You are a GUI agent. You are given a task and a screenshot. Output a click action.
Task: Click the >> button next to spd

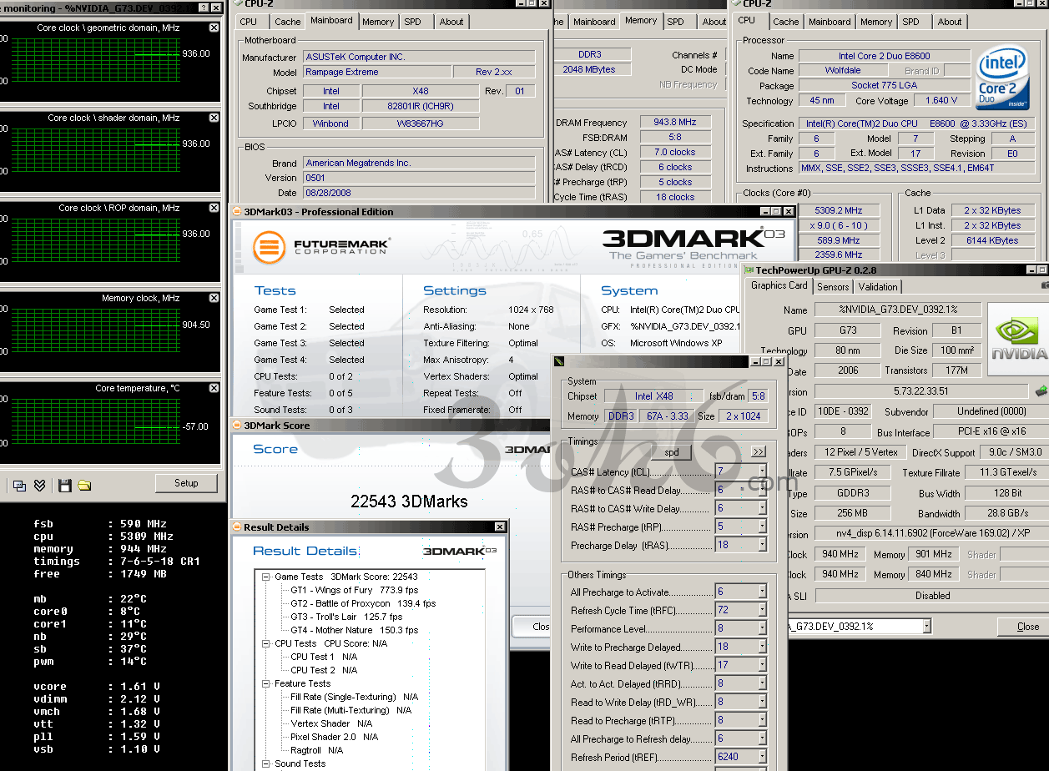click(758, 451)
